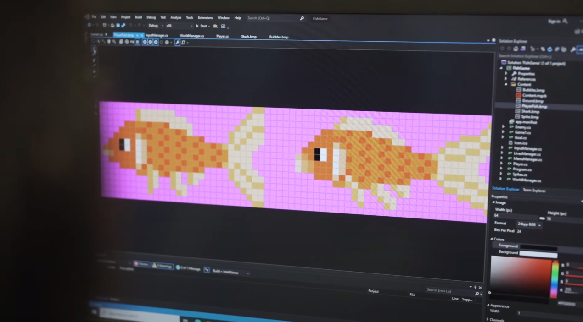This screenshot has width=583, height=322.
Task: Open the Edit menu
Action: pos(103,17)
